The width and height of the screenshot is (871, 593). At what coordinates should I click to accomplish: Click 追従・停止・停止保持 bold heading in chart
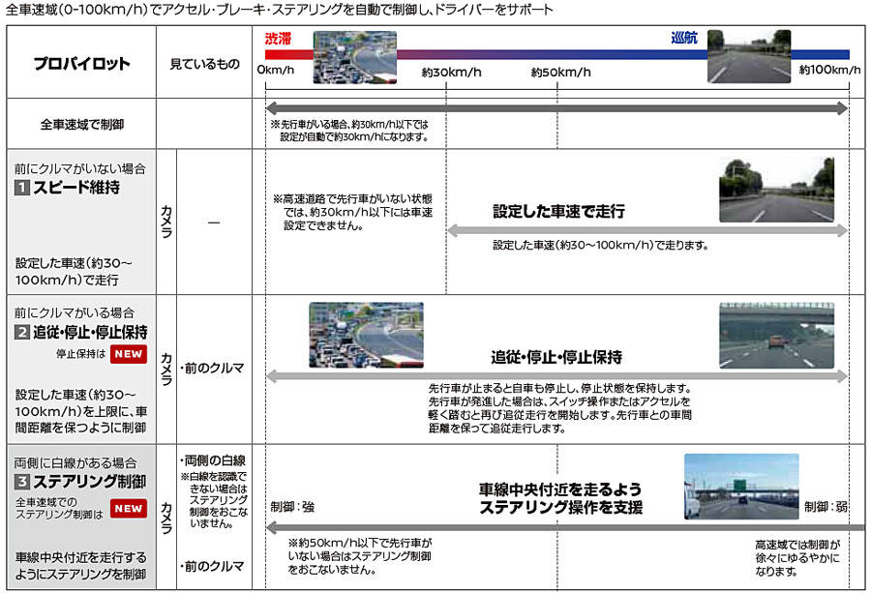click(x=556, y=357)
